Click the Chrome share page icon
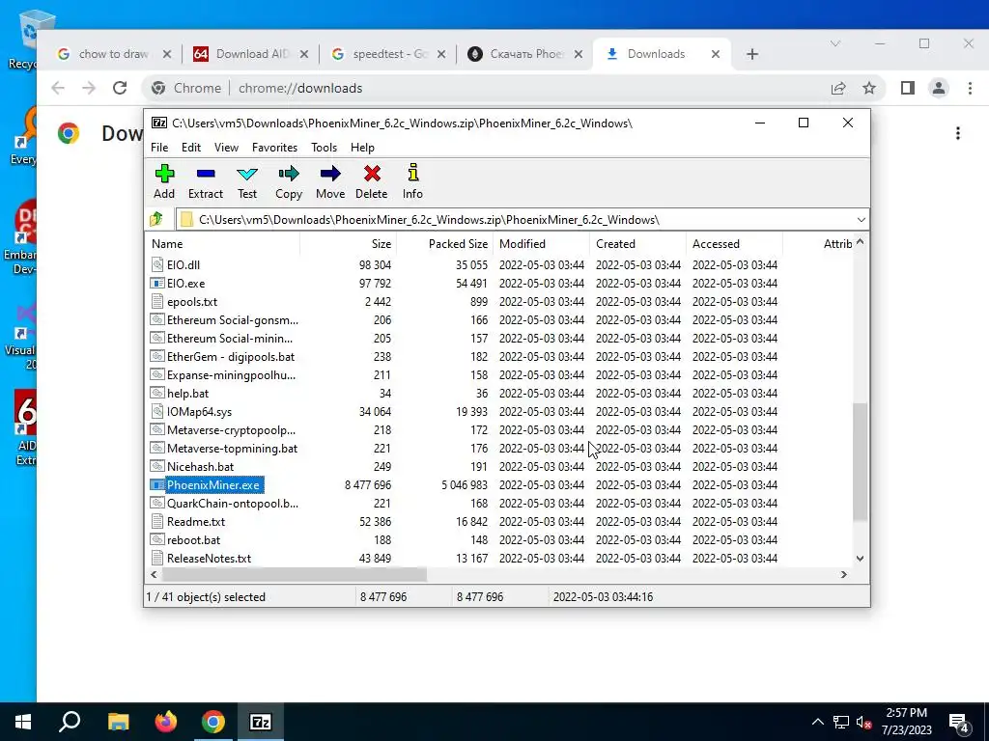Viewport: 989px width, 741px height. click(x=837, y=88)
